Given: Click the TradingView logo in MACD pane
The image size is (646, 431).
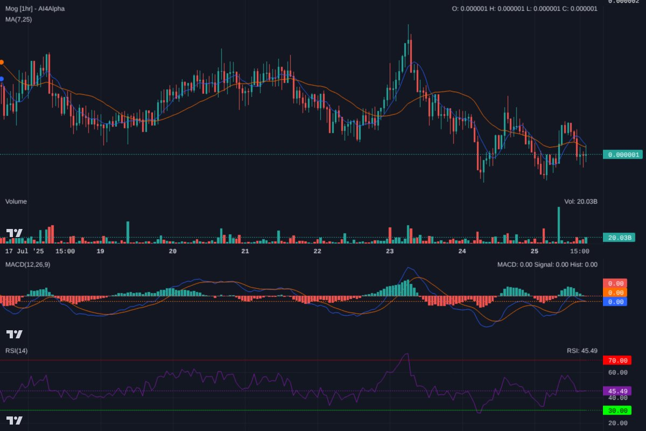Looking at the screenshot, I should [15, 334].
